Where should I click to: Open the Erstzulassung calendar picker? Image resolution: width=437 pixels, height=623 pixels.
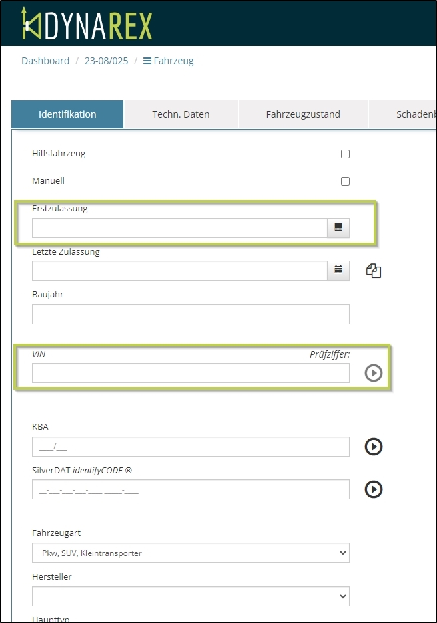point(338,228)
